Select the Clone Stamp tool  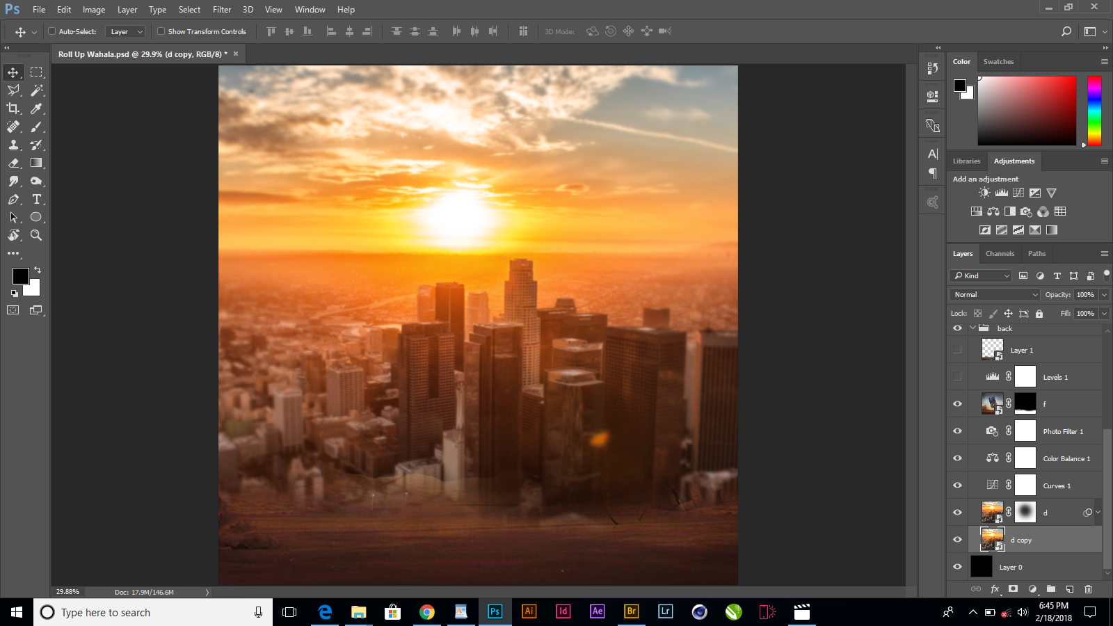click(13, 145)
